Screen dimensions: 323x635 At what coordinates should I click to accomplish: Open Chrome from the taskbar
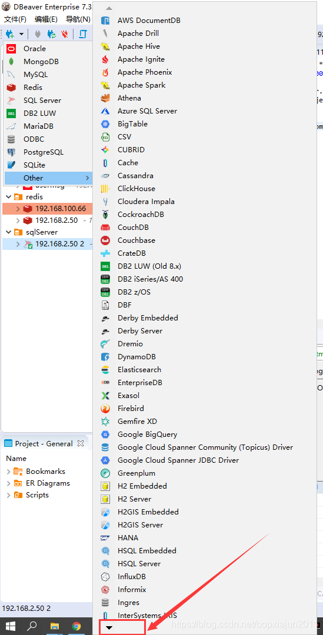76,626
